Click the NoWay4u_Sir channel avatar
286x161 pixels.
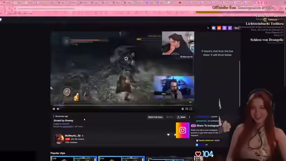(x=59, y=139)
